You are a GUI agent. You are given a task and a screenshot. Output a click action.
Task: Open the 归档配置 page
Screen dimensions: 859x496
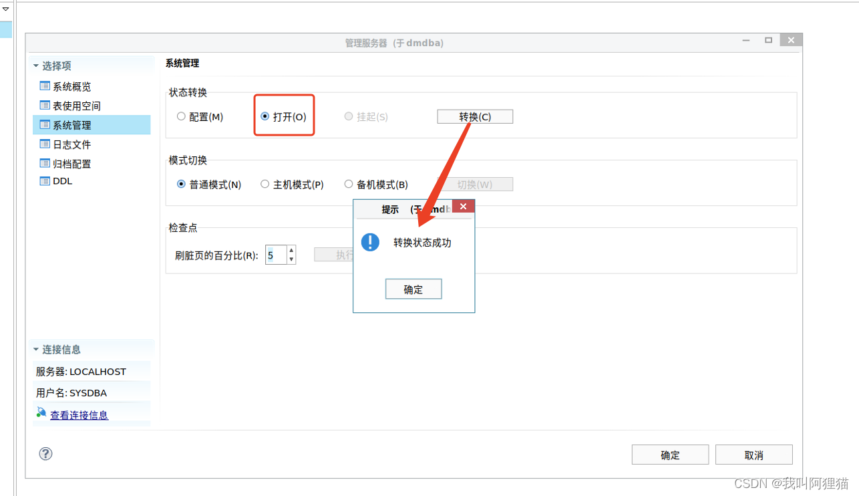pos(72,164)
